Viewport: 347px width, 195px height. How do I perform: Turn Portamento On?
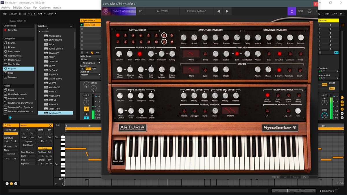pyautogui.click(x=267, y=111)
